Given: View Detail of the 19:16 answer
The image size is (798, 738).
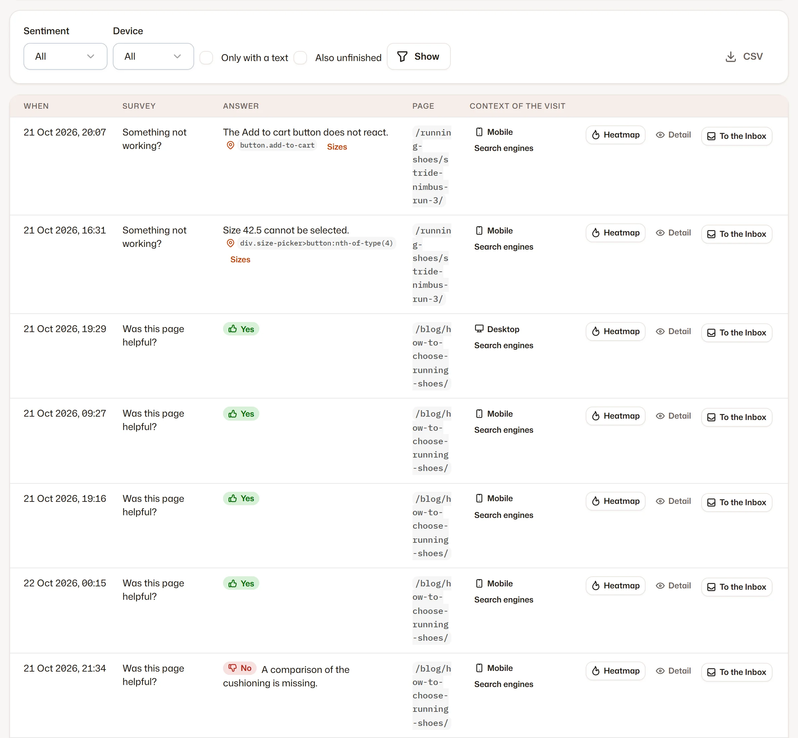Looking at the screenshot, I should tap(673, 501).
